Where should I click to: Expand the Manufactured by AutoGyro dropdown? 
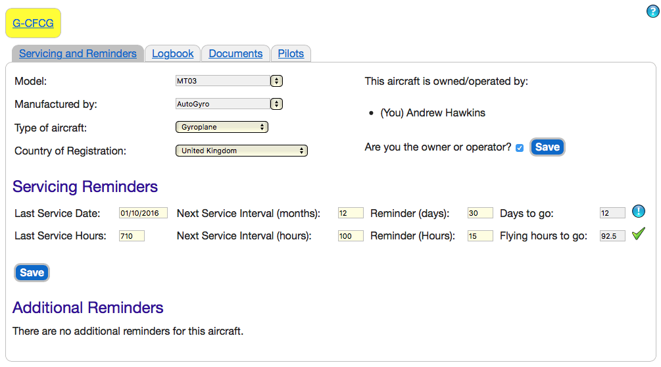click(x=229, y=104)
